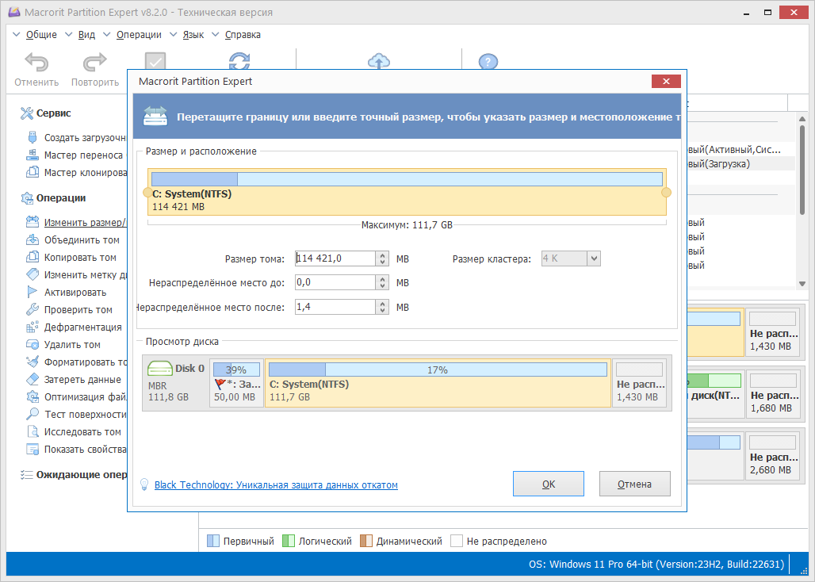815x582 pixels.
Task: Open the Вид menu
Action: pyautogui.click(x=86, y=34)
